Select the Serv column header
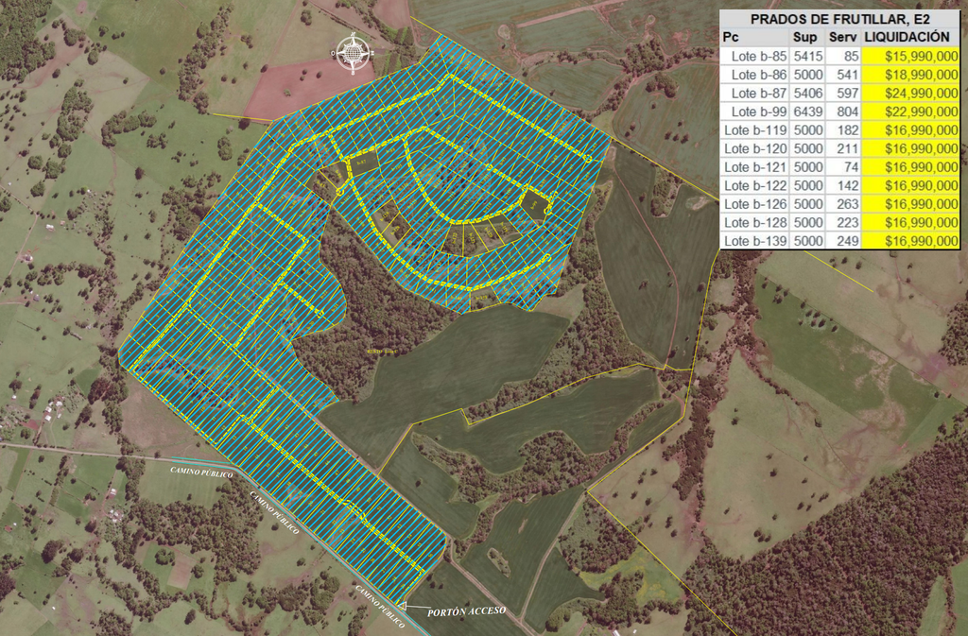 point(841,36)
